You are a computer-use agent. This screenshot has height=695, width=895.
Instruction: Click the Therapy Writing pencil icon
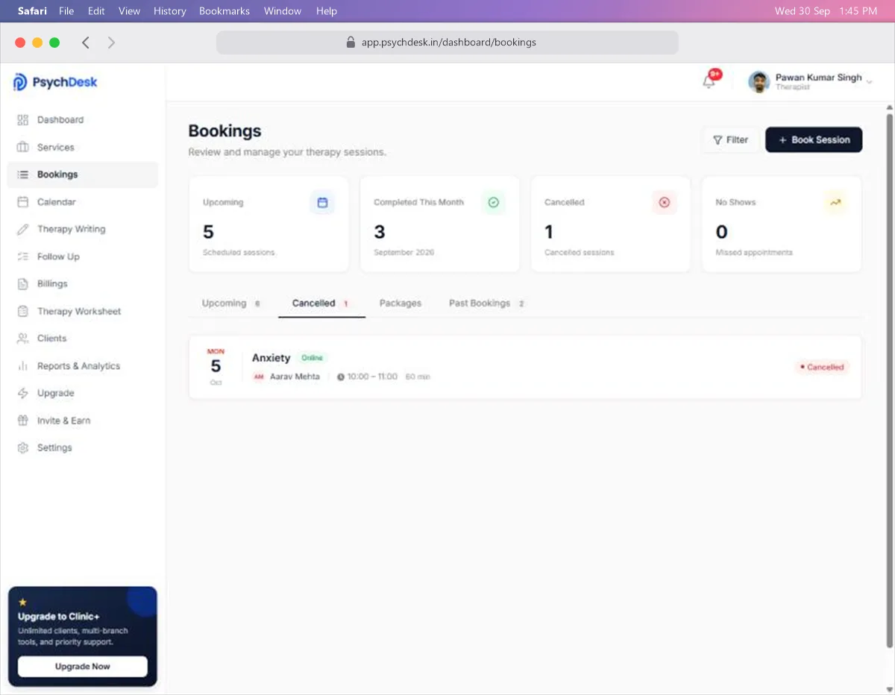[22, 229]
